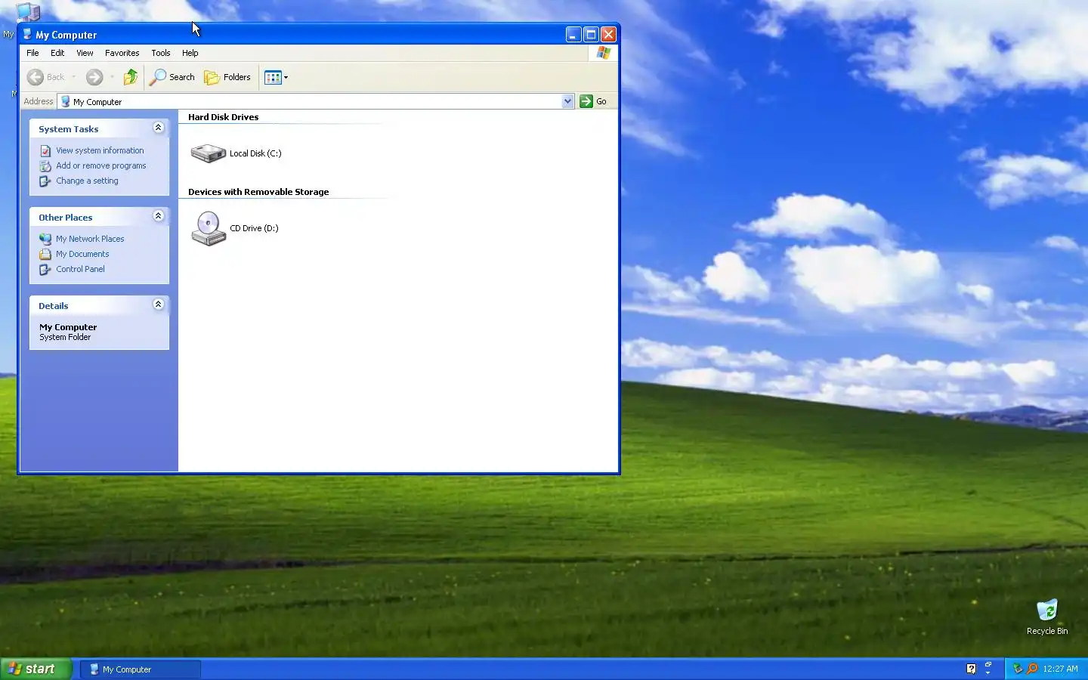Click the Forward arrow icon in toolbar
The width and height of the screenshot is (1088, 680).
[94, 77]
